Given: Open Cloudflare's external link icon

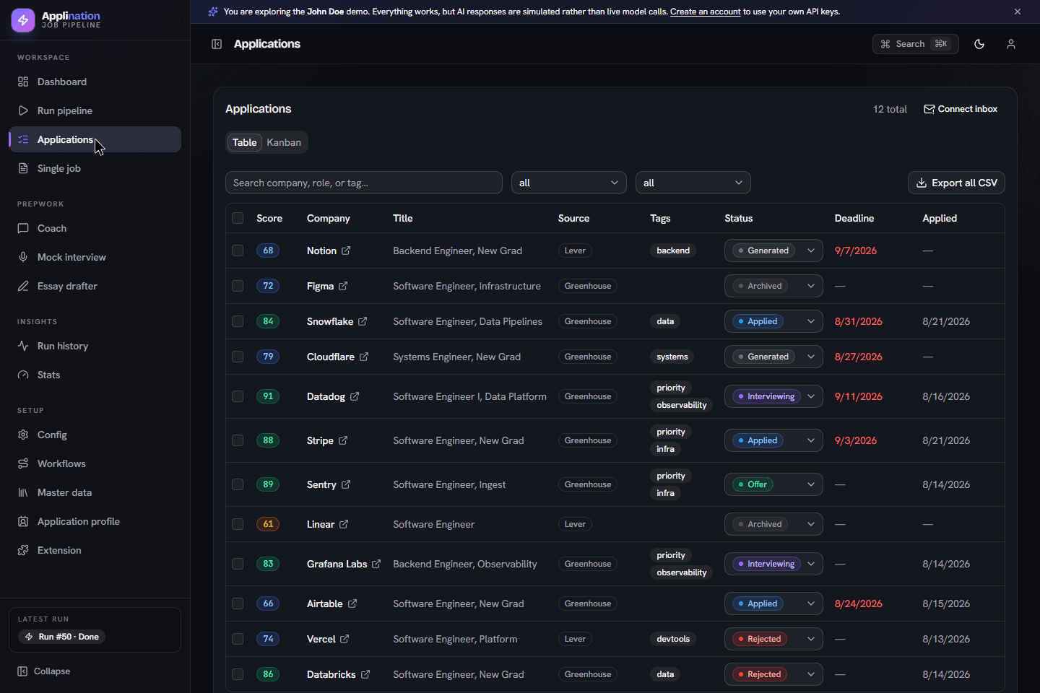Looking at the screenshot, I should click(364, 357).
